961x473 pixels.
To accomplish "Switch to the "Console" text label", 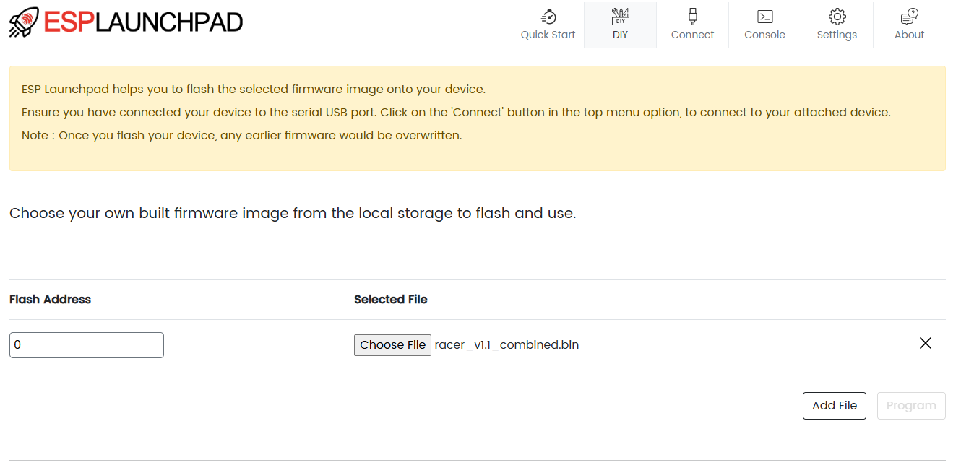I will [764, 35].
